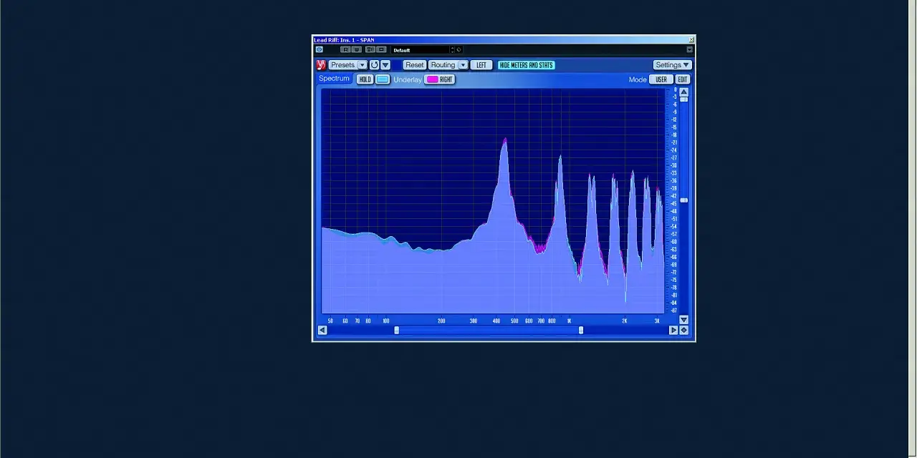Toggle Hide Meters and Stats
Viewport: 917px width, 458px height.
pyautogui.click(x=526, y=65)
